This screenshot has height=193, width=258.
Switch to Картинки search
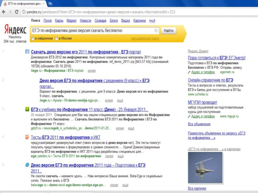[x=140, y=21]
